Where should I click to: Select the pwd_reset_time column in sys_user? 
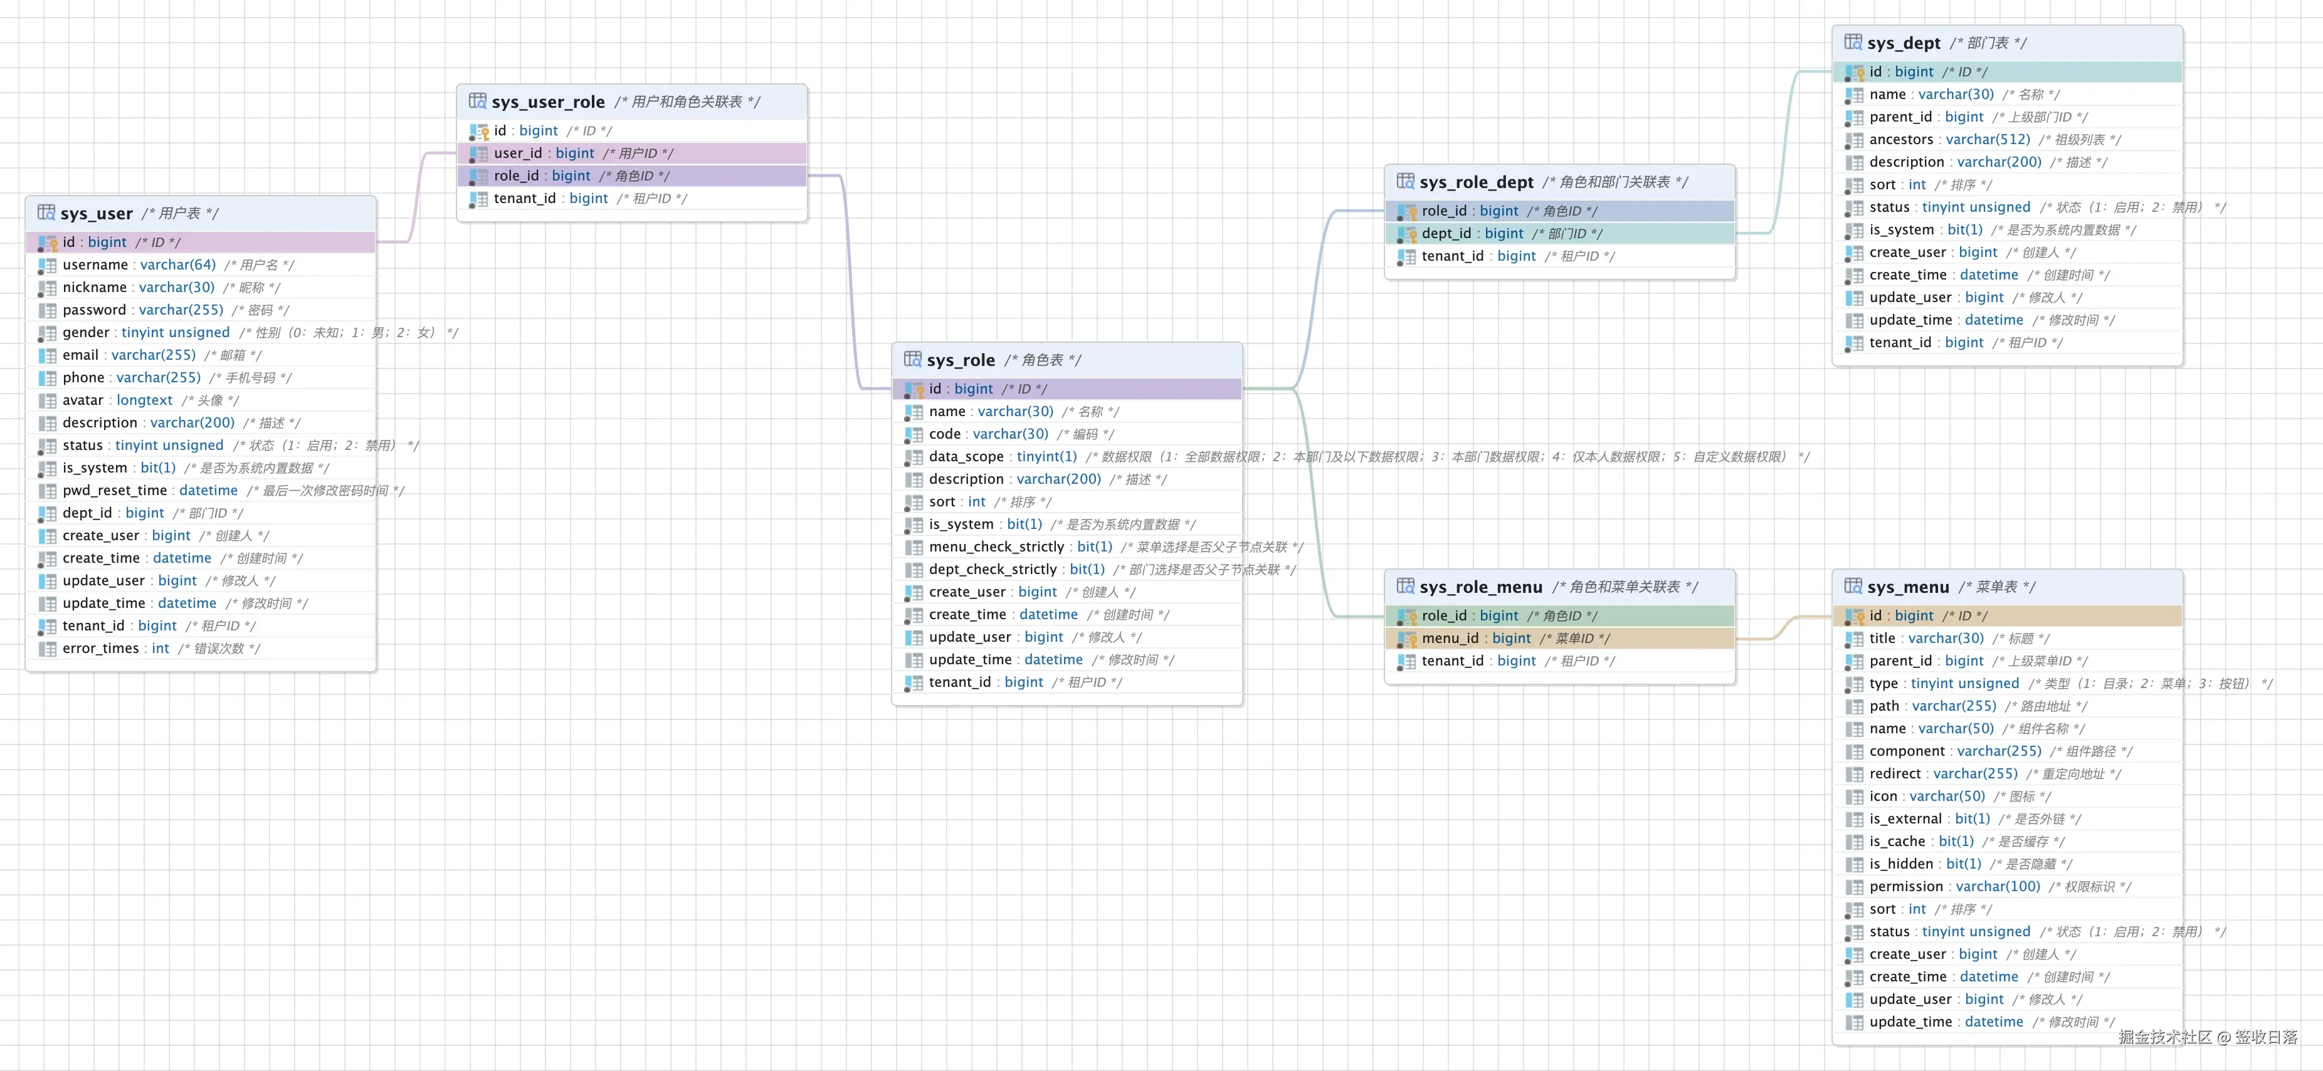coord(201,491)
